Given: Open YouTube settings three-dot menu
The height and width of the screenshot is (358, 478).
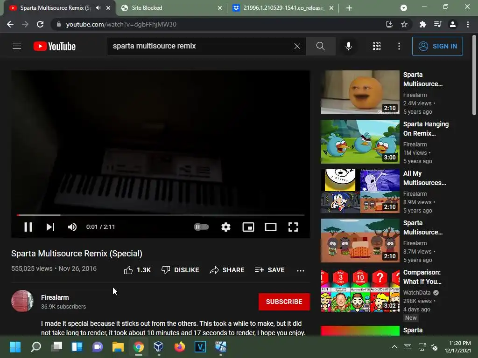Looking at the screenshot, I should pyautogui.click(x=399, y=46).
